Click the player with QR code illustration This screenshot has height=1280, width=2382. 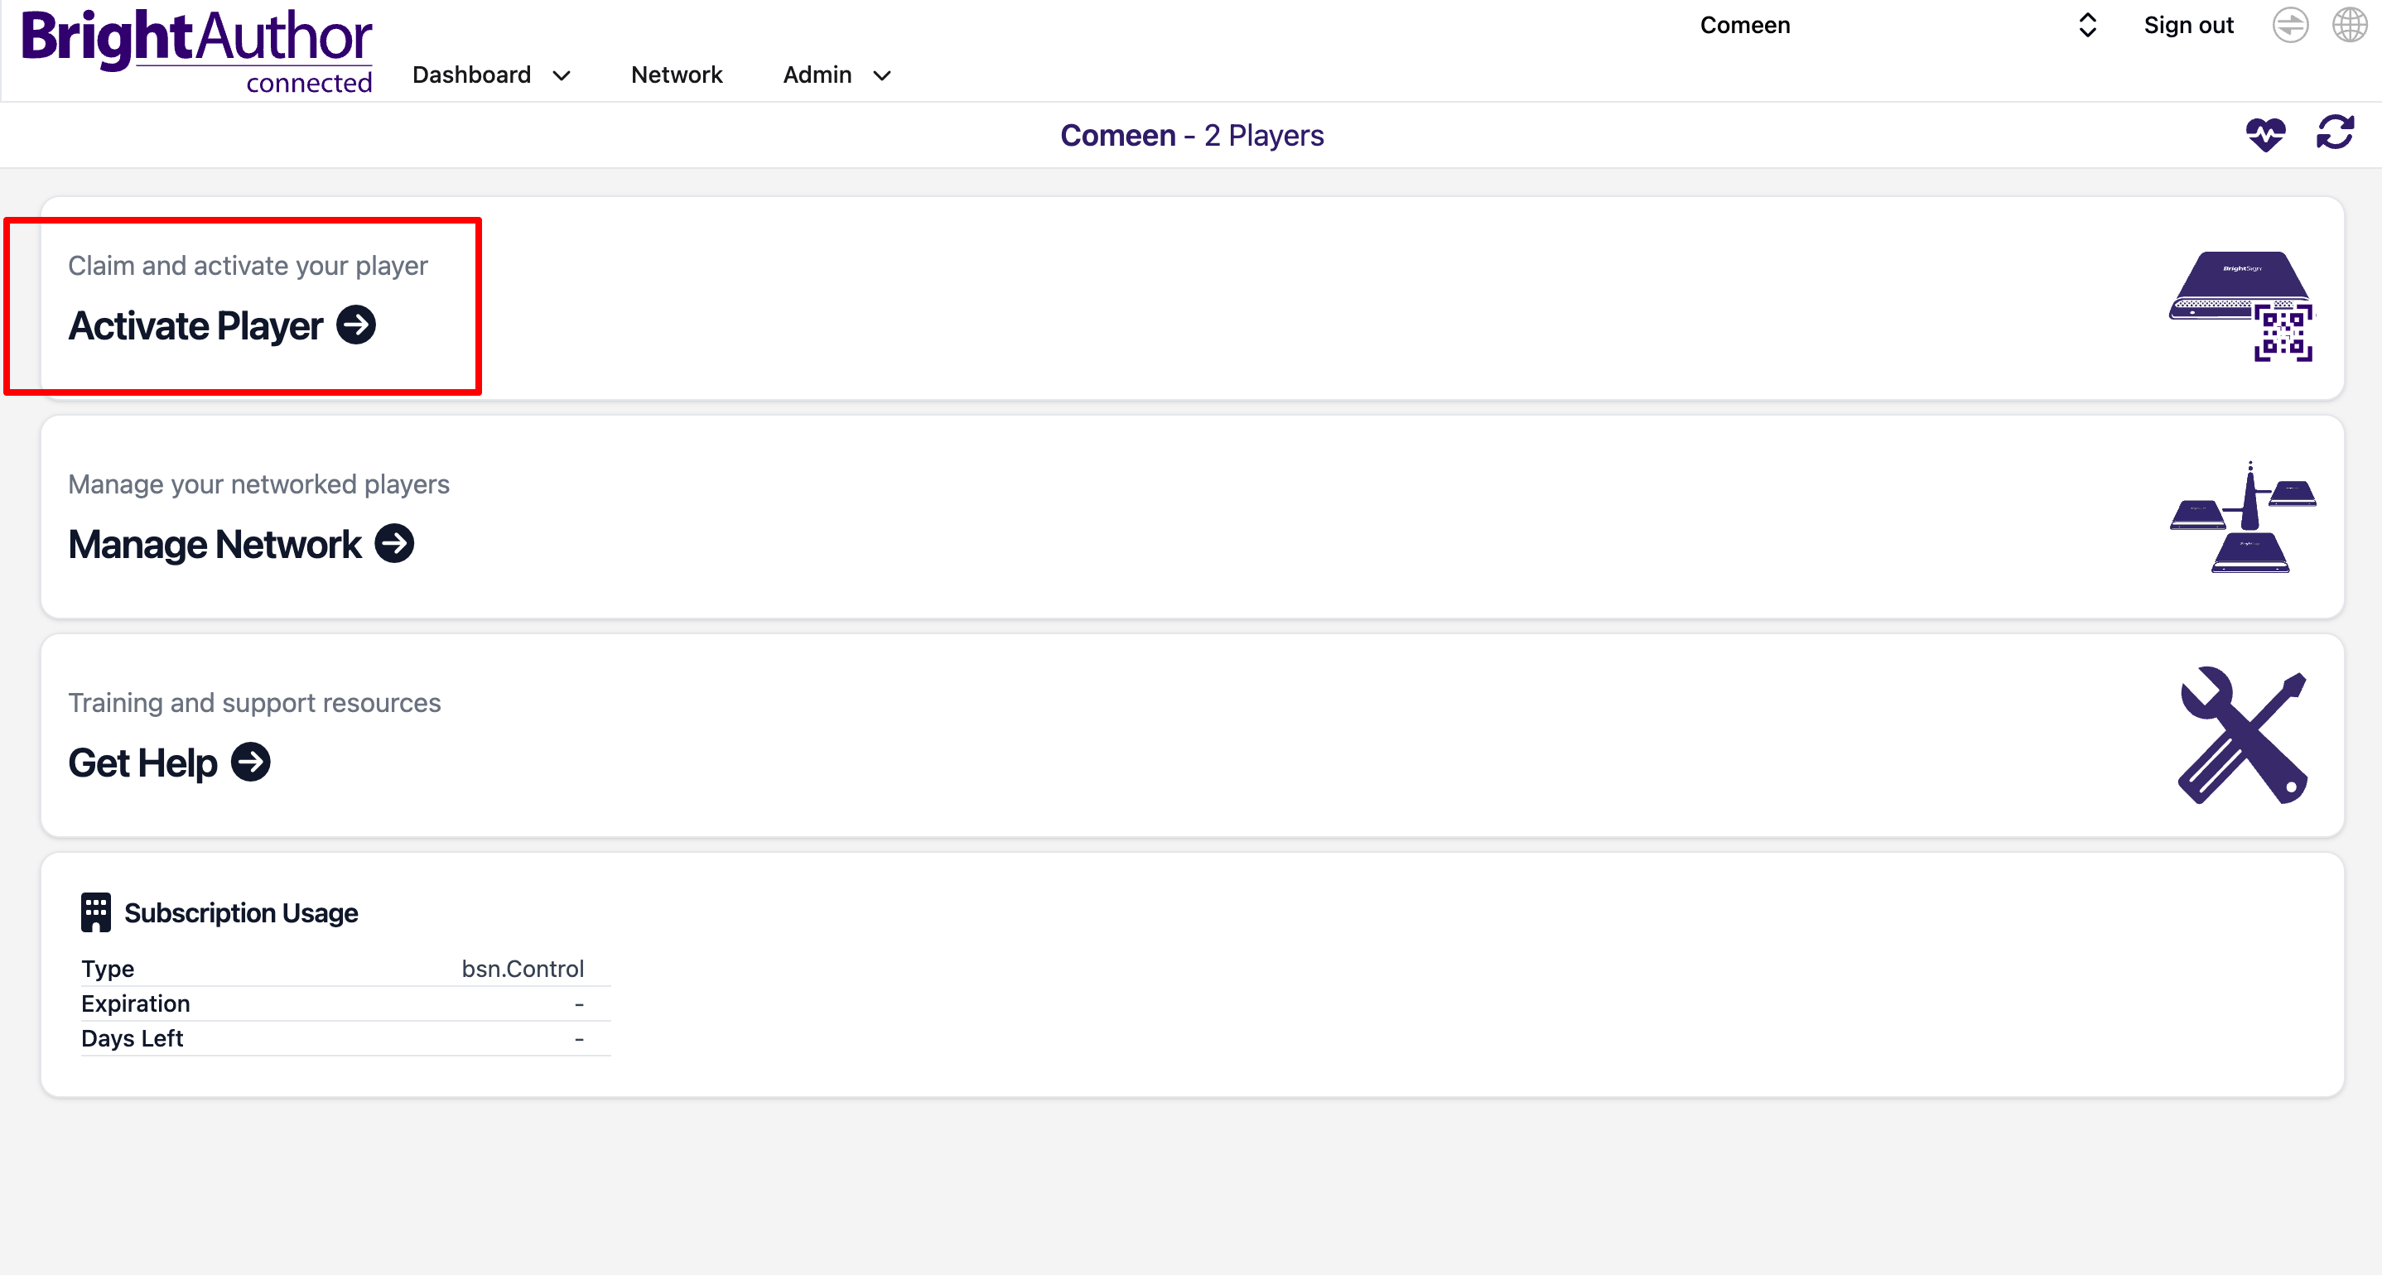tap(2241, 306)
